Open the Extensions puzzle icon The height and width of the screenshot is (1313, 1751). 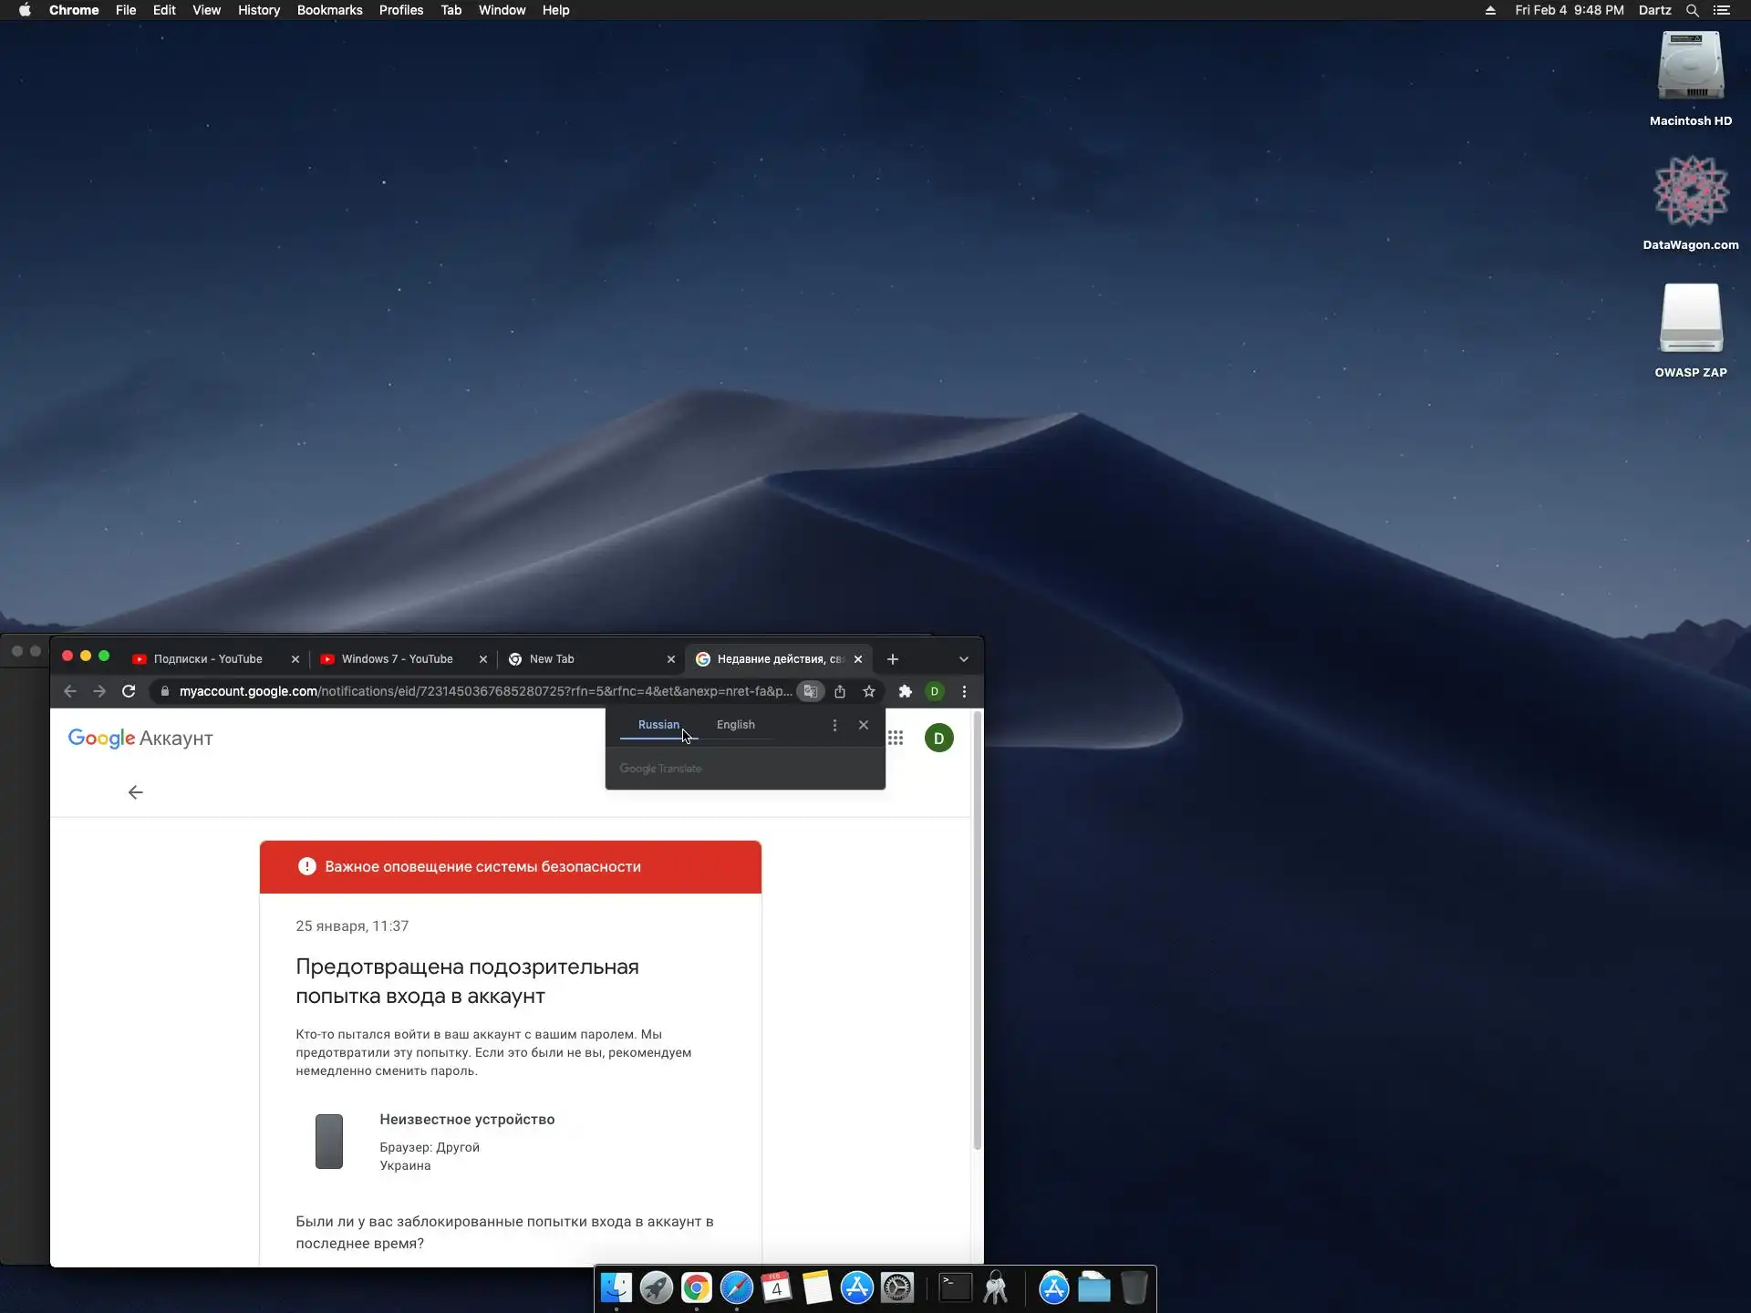(905, 691)
